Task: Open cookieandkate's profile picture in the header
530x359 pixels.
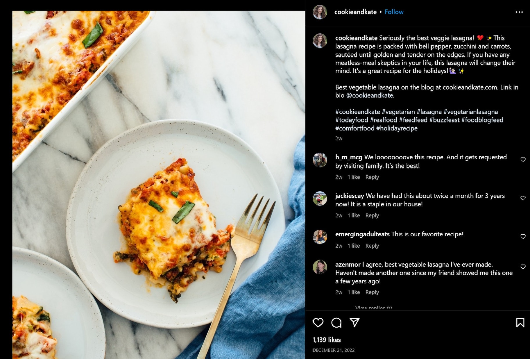Action: [320, 12]
